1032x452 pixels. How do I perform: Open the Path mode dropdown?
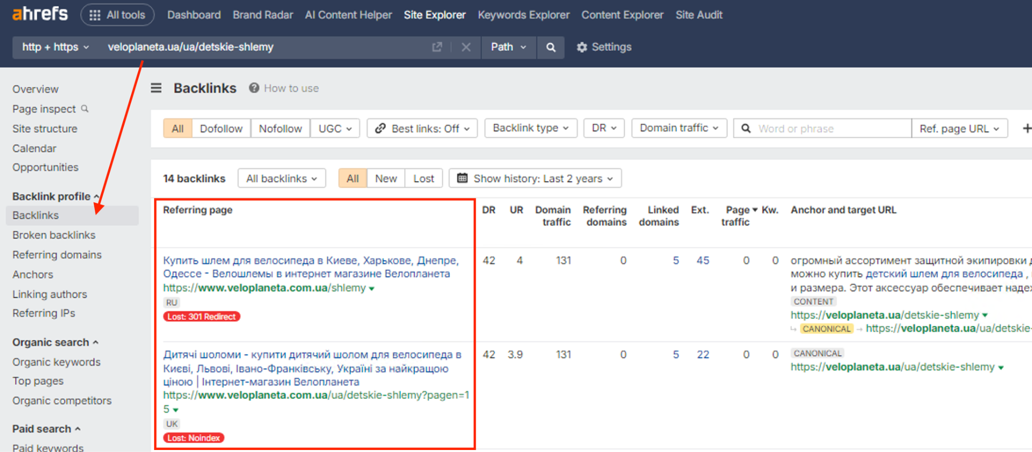point(508,47)
